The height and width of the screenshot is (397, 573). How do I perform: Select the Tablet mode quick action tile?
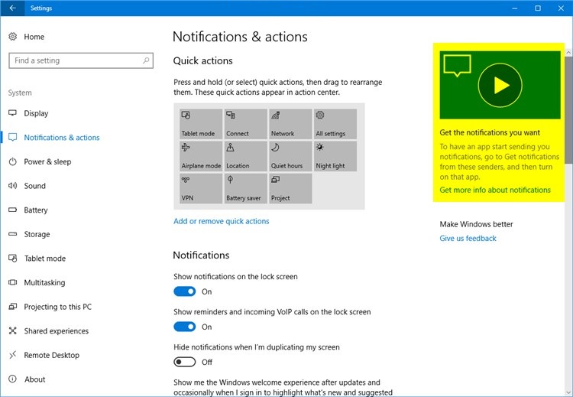201,124
